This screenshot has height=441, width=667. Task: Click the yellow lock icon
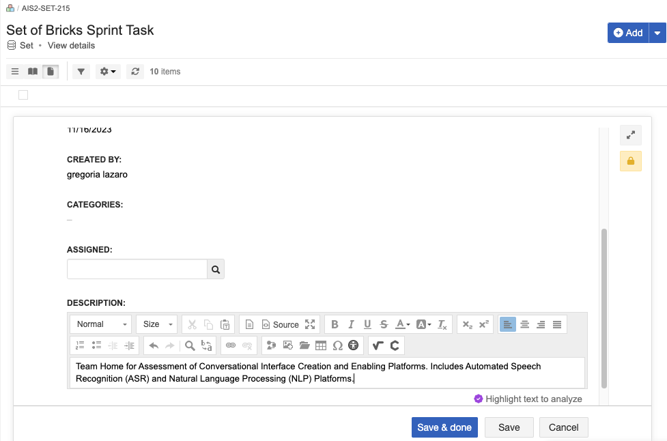coord(631,161)
